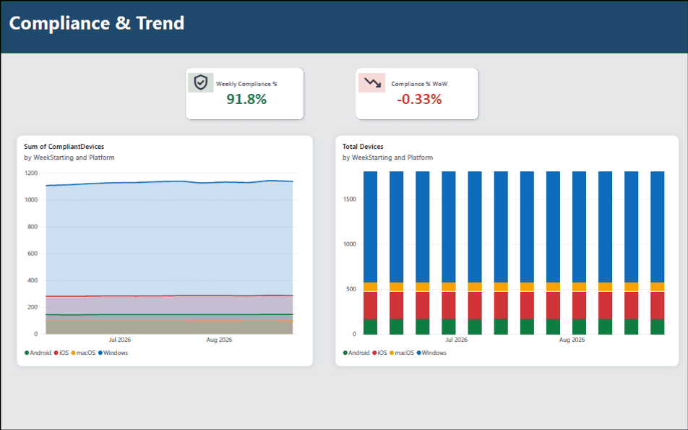Viewport: 688px width, 430px height.
Task: Click Aug 2026 label on area chart axis
Action: coord(219,340)
